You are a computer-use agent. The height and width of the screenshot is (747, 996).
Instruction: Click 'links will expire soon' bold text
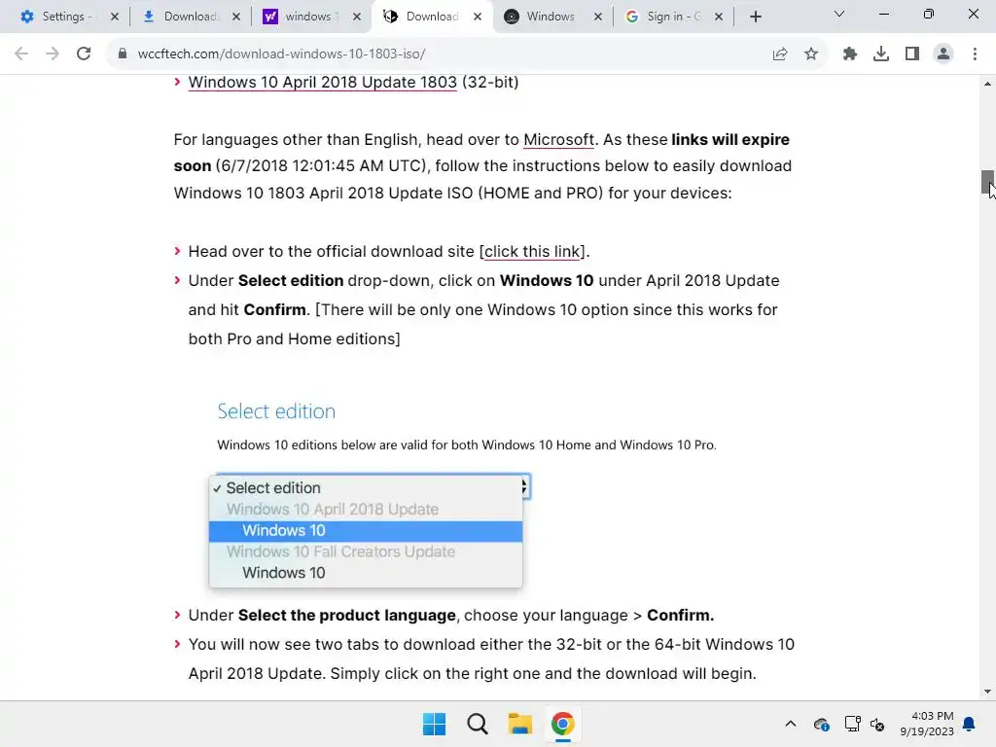(x=481, y=153)
